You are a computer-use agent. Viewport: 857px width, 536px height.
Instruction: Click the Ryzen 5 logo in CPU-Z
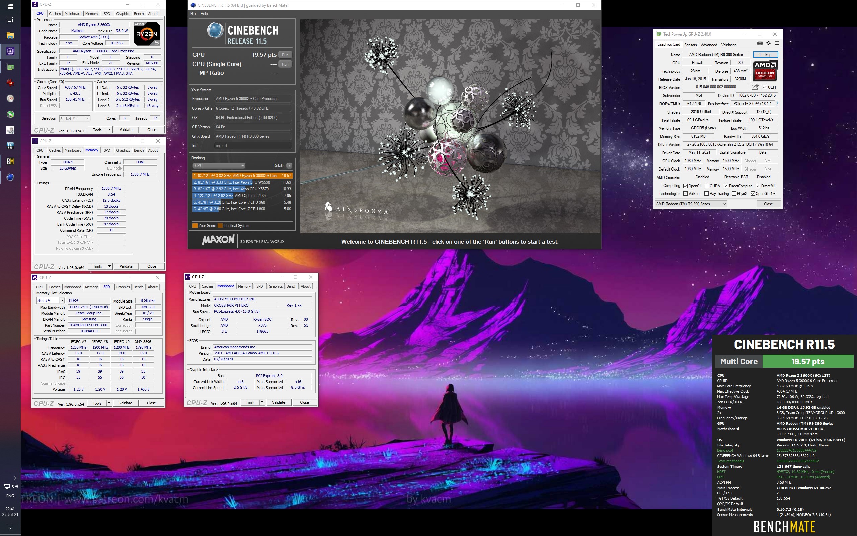click(147, 34)
